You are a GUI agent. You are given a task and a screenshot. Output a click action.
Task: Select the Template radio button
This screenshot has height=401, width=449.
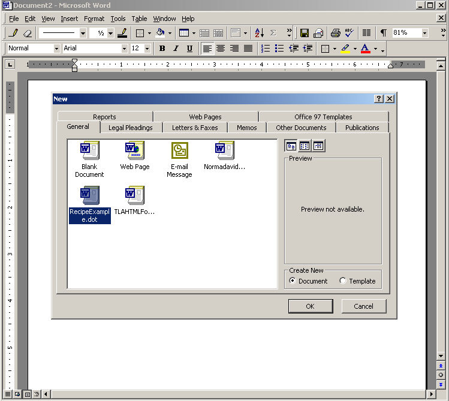point(343,281)
